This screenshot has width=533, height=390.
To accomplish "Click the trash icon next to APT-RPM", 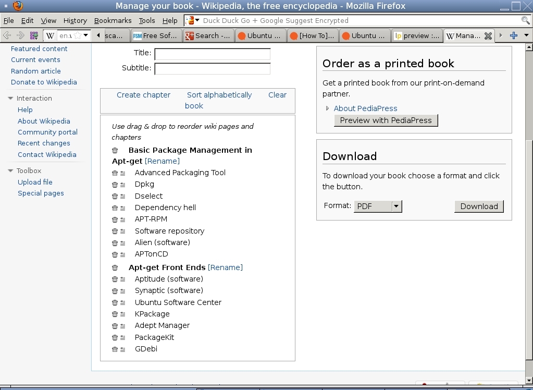I will (x=115, y=220).
